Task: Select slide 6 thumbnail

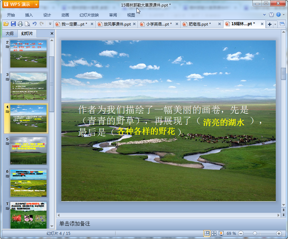Action: [x=28, y=183]
